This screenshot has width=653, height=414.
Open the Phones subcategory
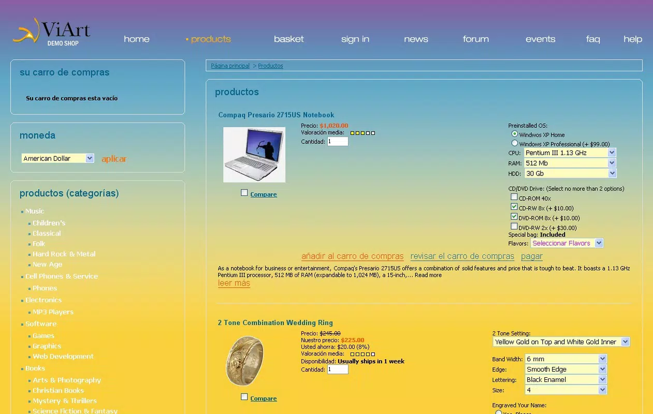tap(45, 288)
